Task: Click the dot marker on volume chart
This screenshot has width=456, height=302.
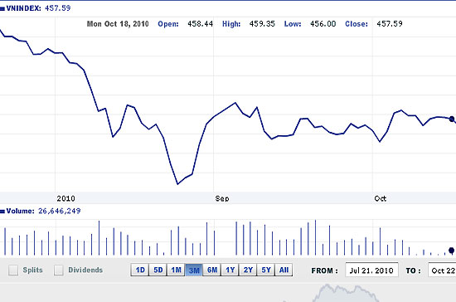Action: pos(451,251)
